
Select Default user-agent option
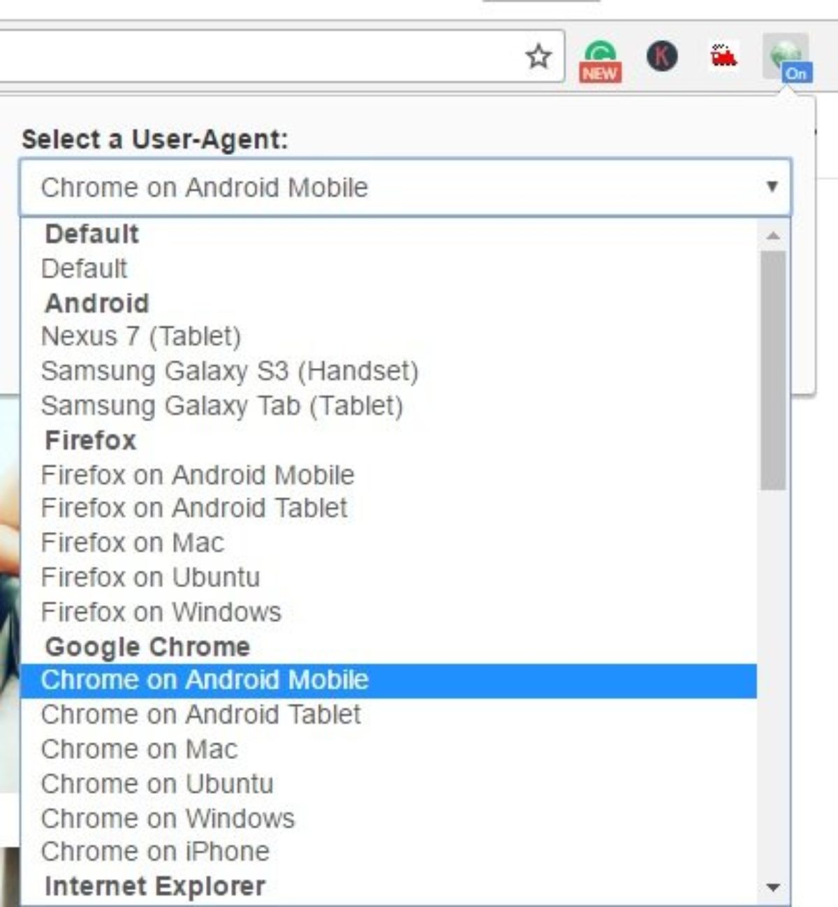click(x=84, y=269)
